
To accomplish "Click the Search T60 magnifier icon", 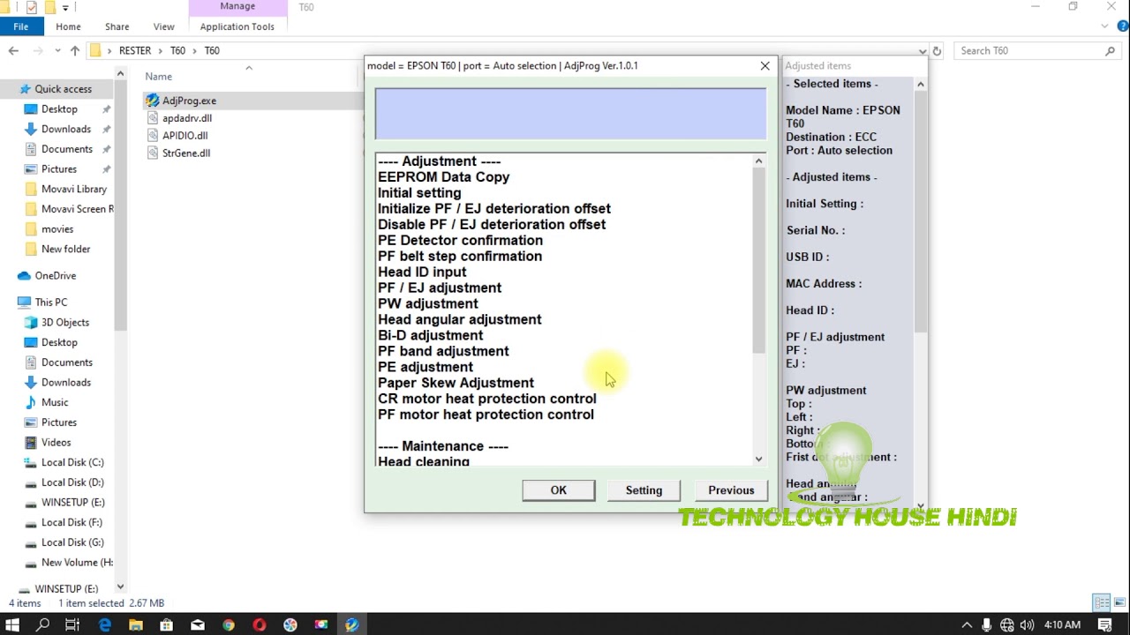I will pos(1111,51).
